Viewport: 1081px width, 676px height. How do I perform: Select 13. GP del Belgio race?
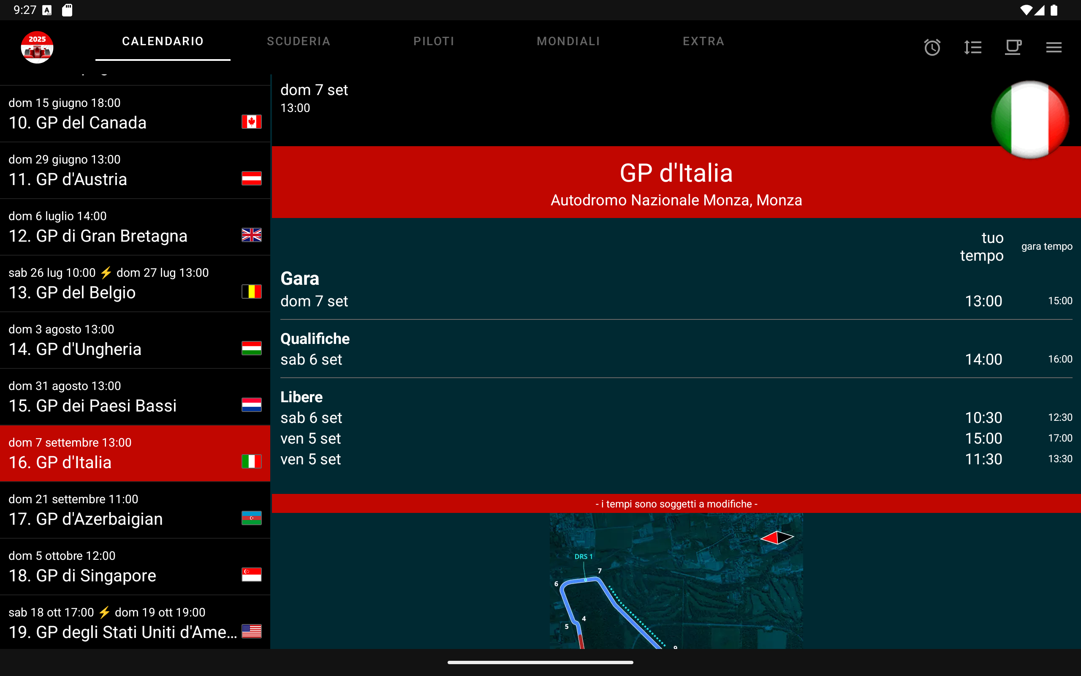click(134, 284)
